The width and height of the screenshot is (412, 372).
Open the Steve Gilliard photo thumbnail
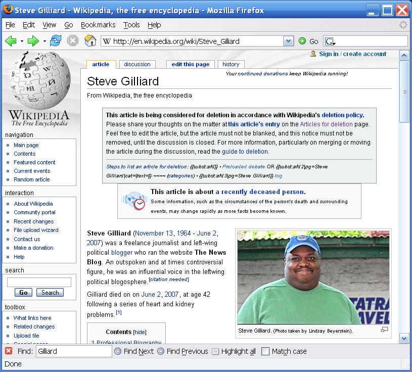click(313, 277)
